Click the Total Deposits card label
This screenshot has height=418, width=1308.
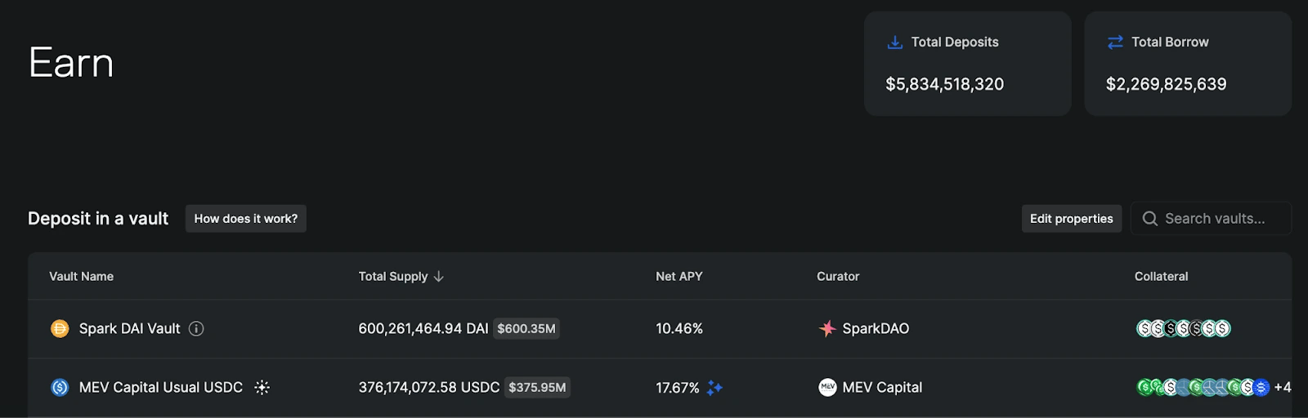(955, 42)
